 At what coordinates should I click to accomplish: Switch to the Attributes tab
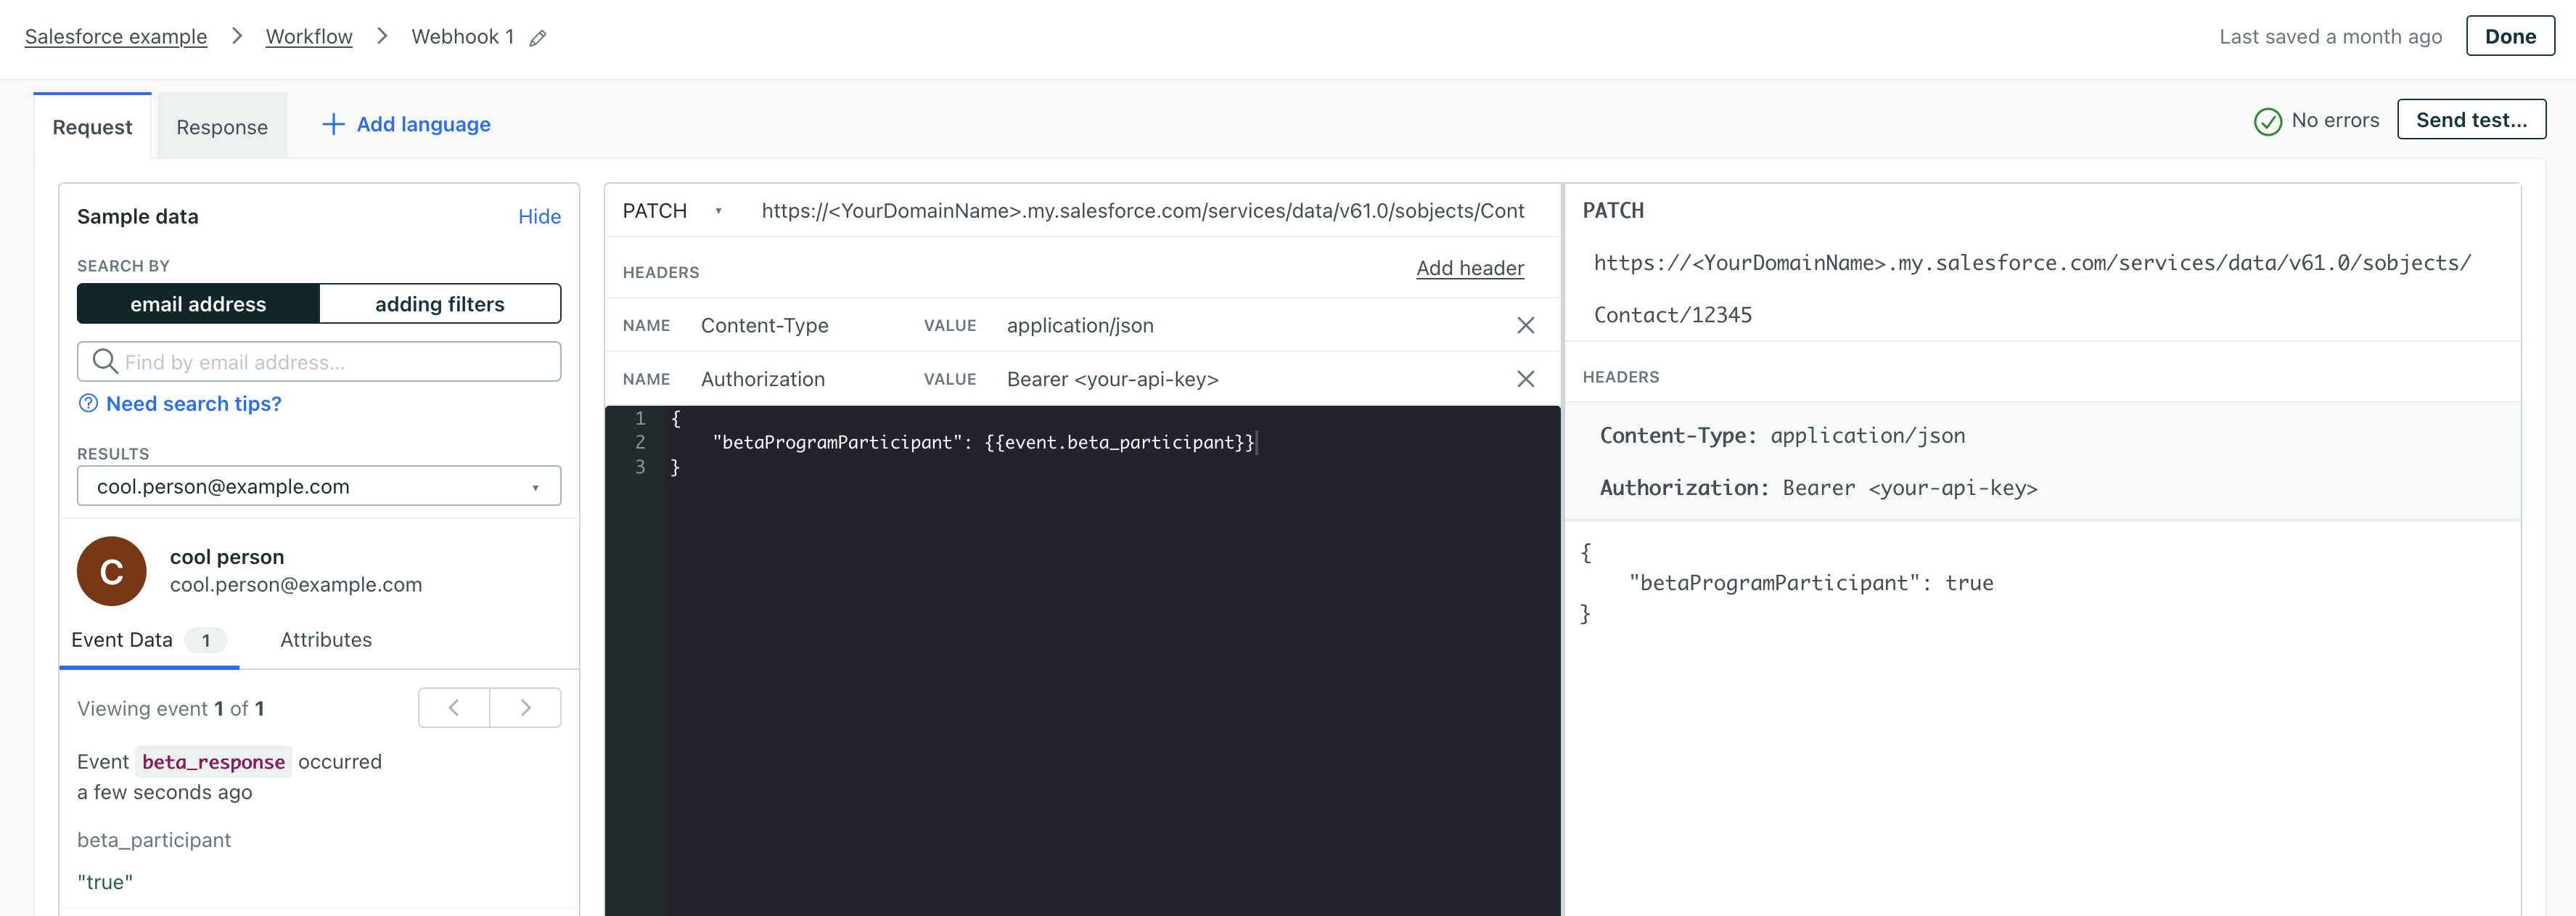click(x=325, y=638)
